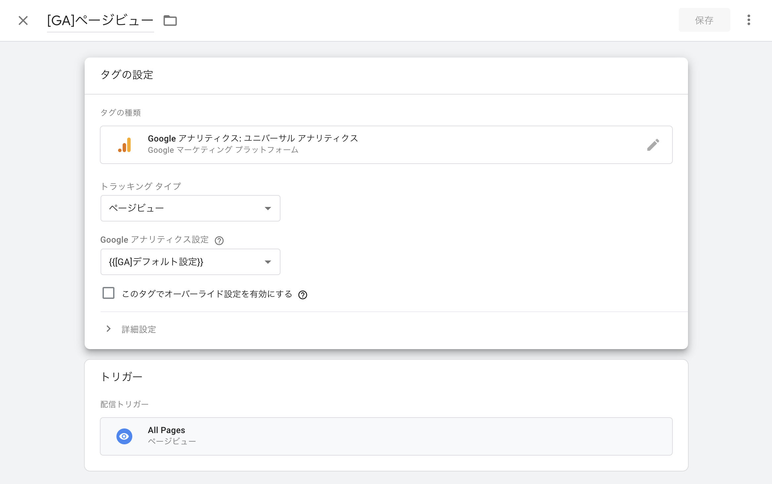Click the pencil icon to edit tag type
Viewport: 772px width, 484px height.
point(653,145)
